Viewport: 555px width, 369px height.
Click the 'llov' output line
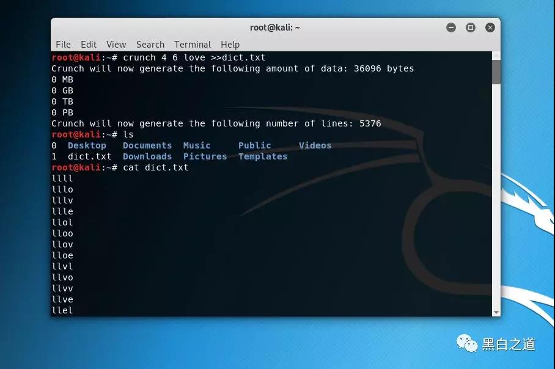pos(62,244)
